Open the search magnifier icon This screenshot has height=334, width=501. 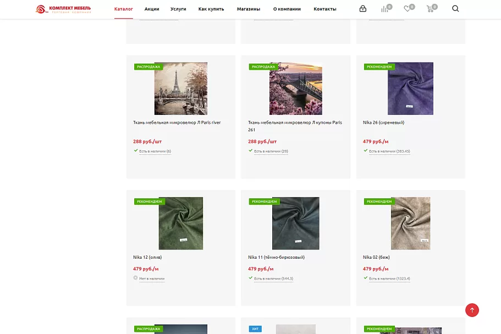[455, 9]
